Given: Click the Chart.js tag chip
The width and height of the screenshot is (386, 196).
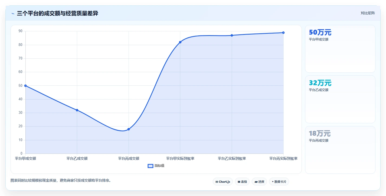Looking at the screenshot, I should click(223, 182).
